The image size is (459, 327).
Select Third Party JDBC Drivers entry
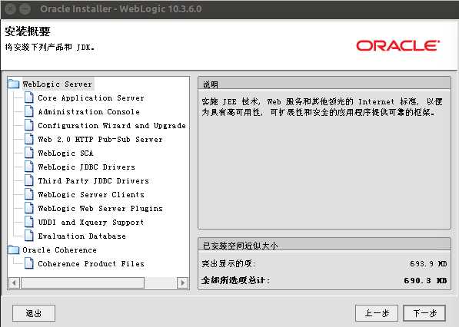(x=93, y=181)
